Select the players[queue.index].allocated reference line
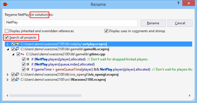Image resolution: width=197 pixels, height=103 pixels. tap(63, 64)
